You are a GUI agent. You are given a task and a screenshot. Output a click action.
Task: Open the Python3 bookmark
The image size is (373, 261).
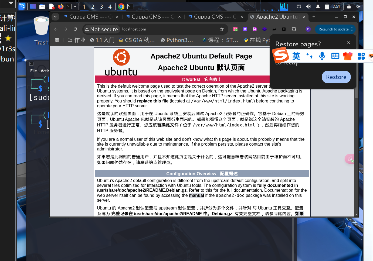(x=177, y=40)
